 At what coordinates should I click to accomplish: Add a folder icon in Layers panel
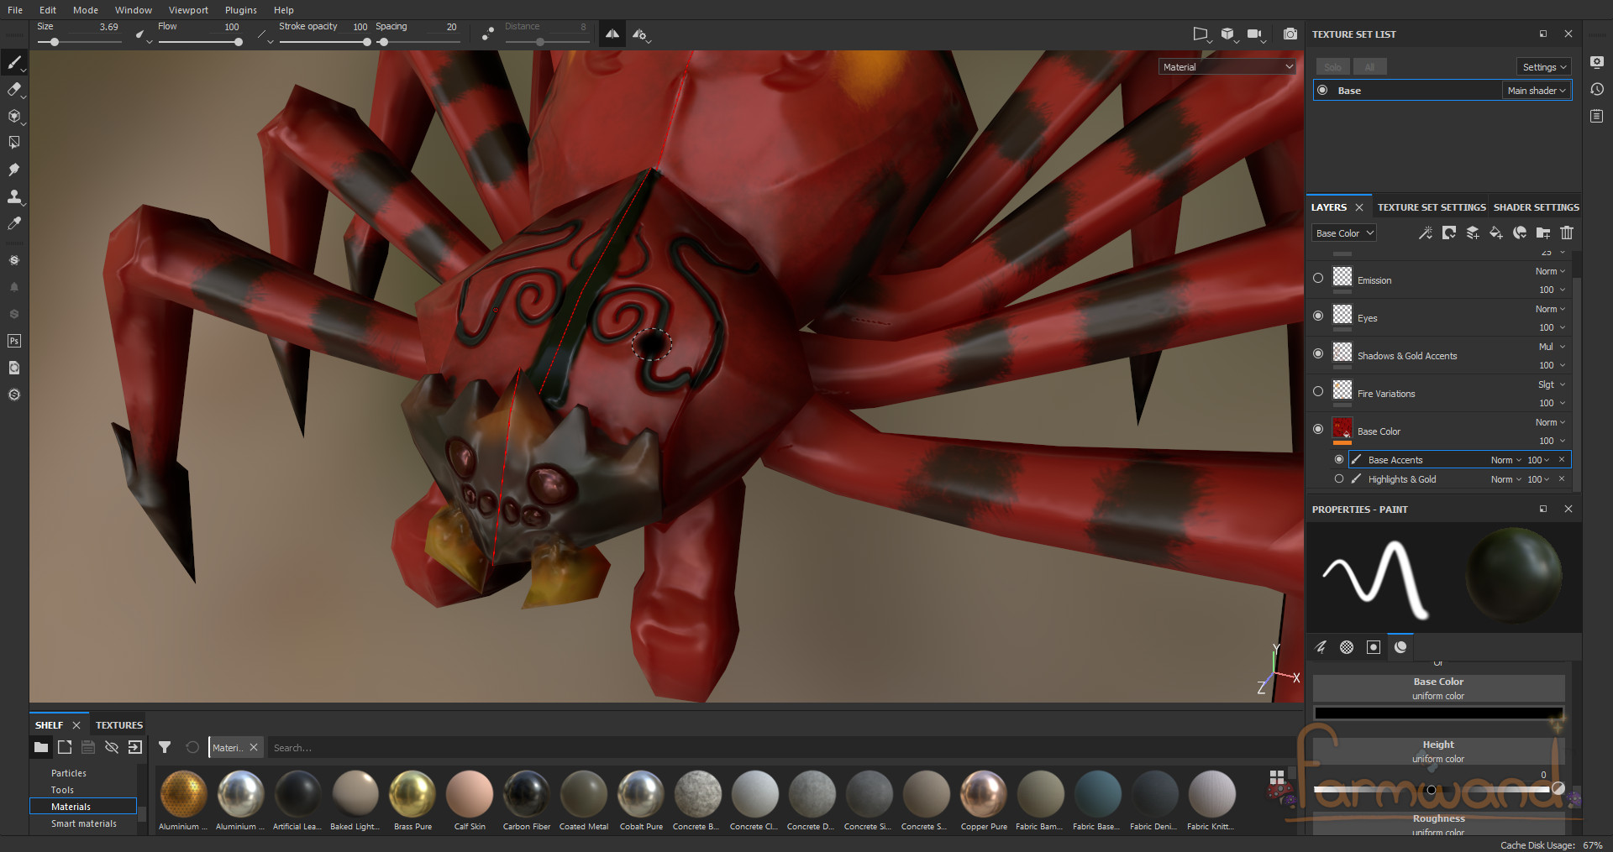coord(1543,233)
